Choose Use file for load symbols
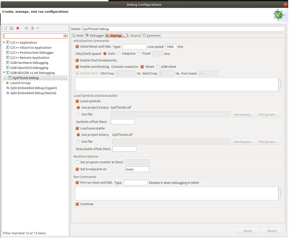This screenshot has width=293, height=251. click(x=78, y=114)
